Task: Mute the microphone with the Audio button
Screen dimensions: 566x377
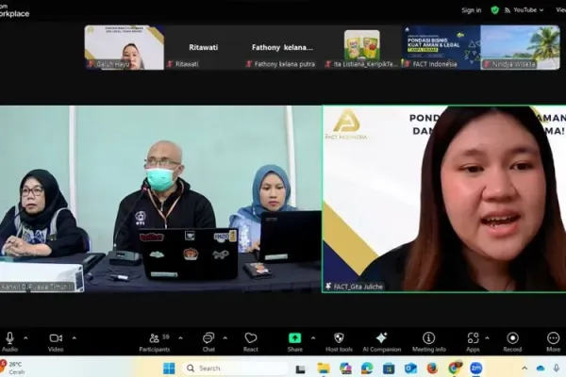Action: click(10, 339)
